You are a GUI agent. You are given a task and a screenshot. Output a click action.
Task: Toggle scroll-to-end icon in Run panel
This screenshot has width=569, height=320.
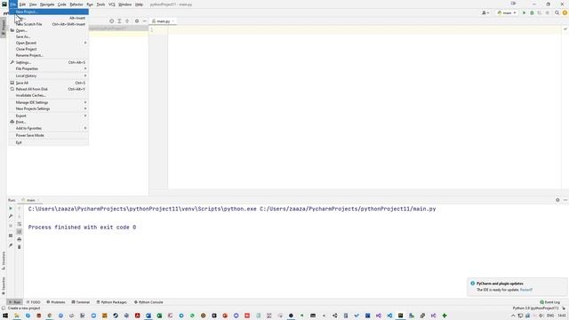coord(20,231)
